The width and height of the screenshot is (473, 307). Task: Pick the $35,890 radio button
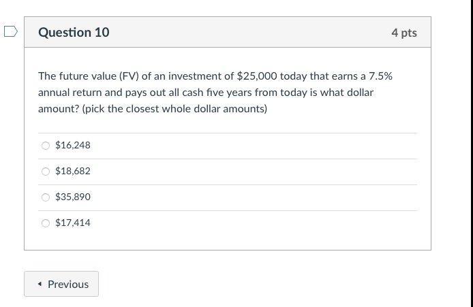(x=46, y=197)
